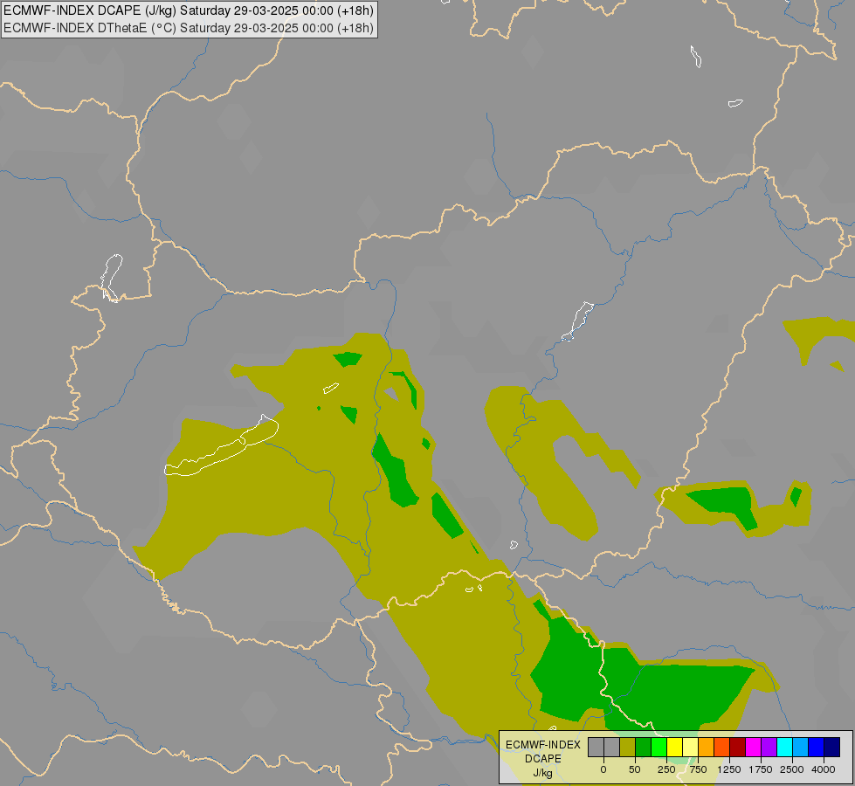Select the amber orange legend swatch
Image resolution: width=855 pixels, height=786 pixels.
[x=707, y=748]
